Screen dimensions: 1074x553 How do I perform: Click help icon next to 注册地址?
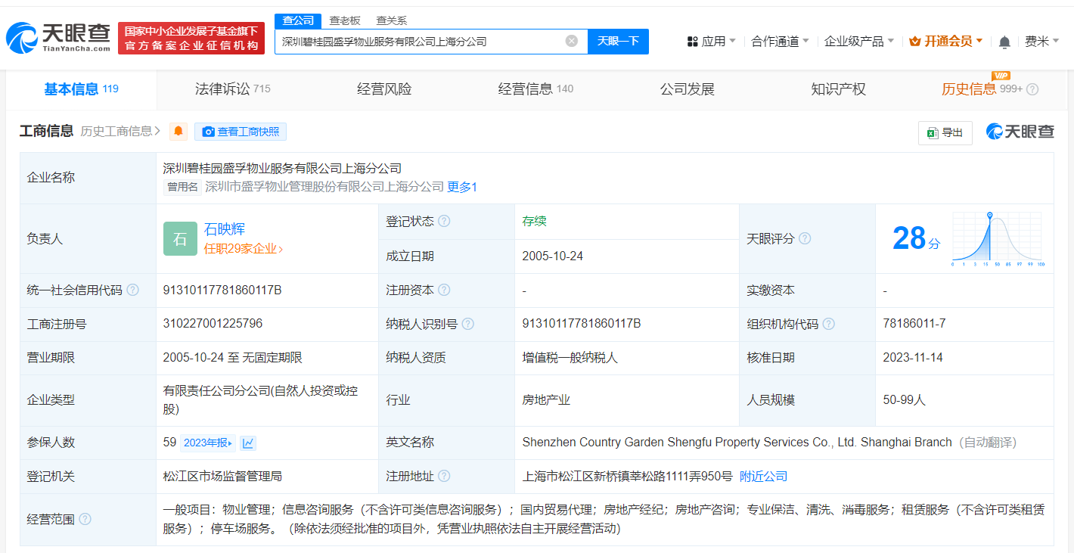click(444, 476)
